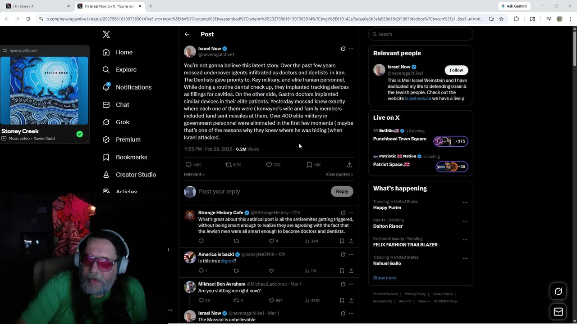Image resolution: width=577 pixels, height=324 pixels.
Task: Open Creator Studio
Action: [x=129, y=175]
